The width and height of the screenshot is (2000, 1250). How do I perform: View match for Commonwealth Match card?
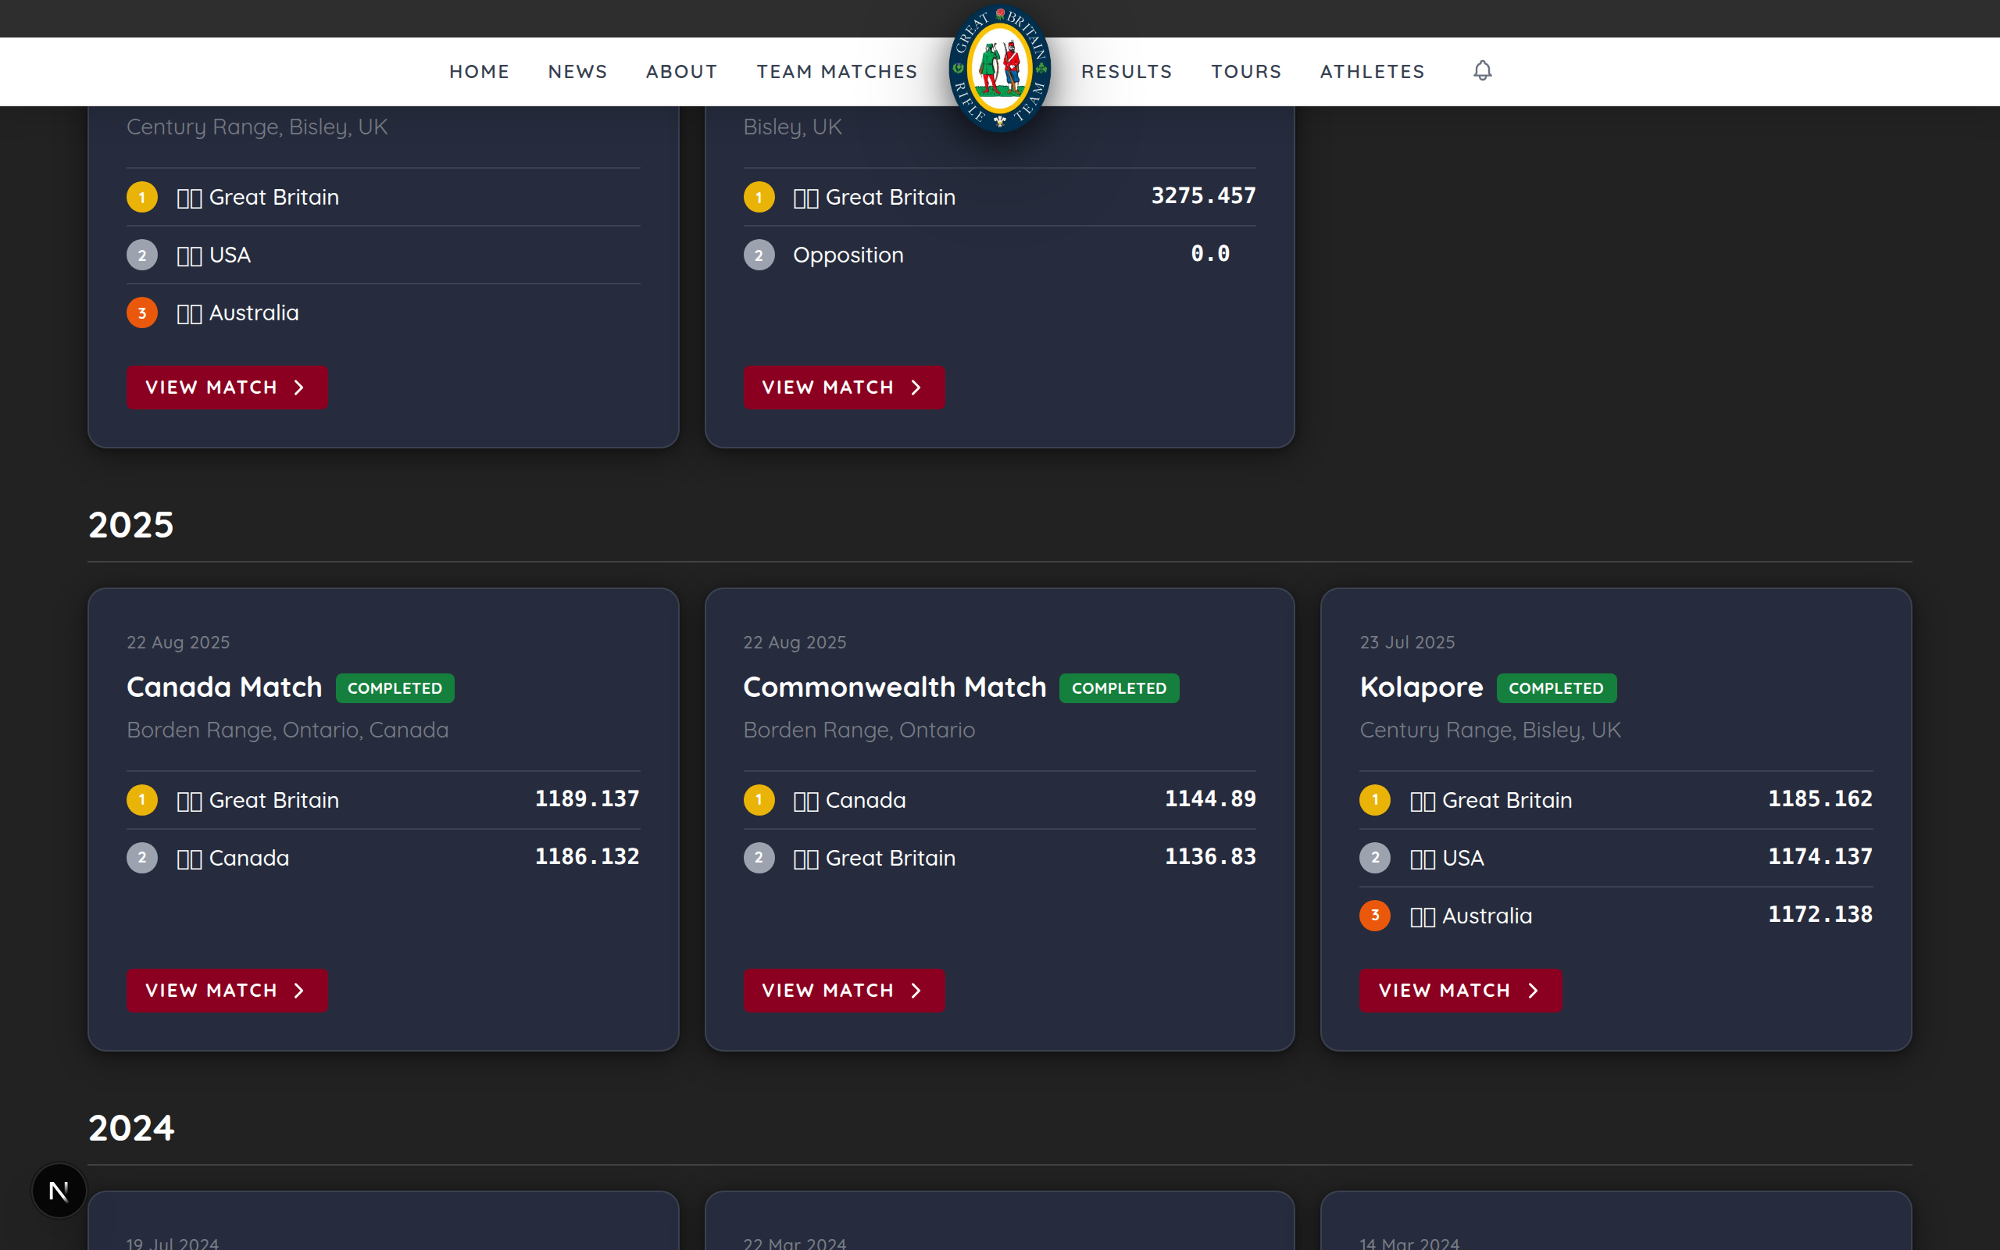844,991
